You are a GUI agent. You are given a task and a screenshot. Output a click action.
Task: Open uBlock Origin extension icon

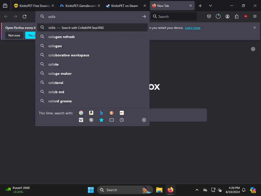coord(245,16)
